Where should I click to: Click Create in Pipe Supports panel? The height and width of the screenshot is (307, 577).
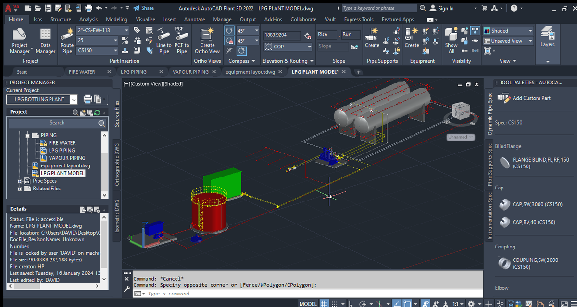(x=372, y=38)
